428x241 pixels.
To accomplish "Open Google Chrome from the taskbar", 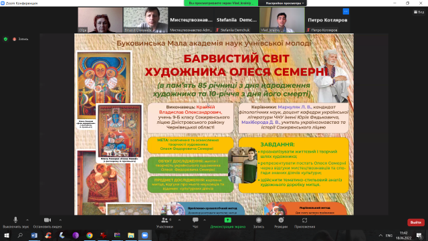I will tap(89, 235).
